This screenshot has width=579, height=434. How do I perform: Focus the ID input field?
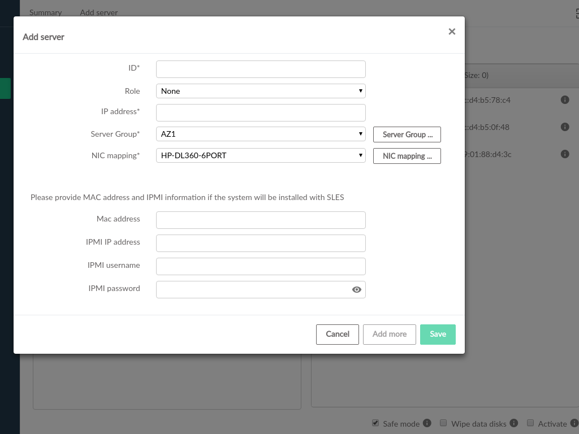point(261,69)
